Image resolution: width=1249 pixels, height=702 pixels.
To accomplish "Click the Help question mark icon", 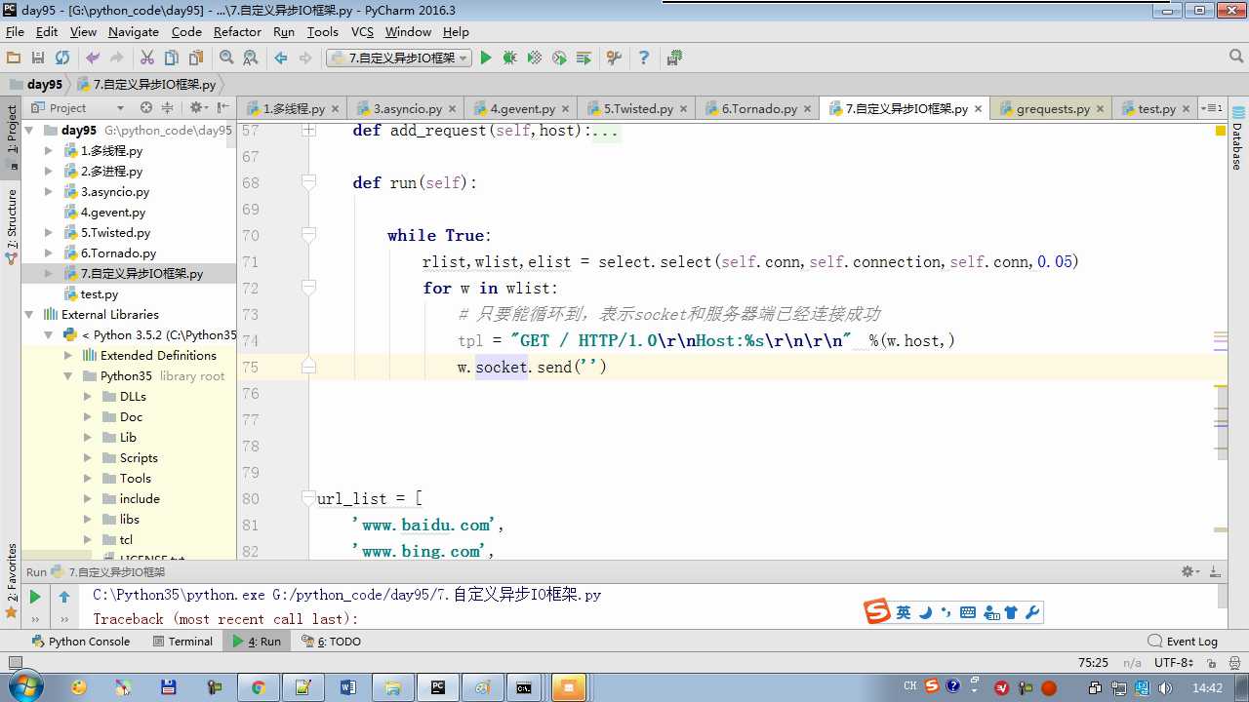I will click(x=644, y=58).
